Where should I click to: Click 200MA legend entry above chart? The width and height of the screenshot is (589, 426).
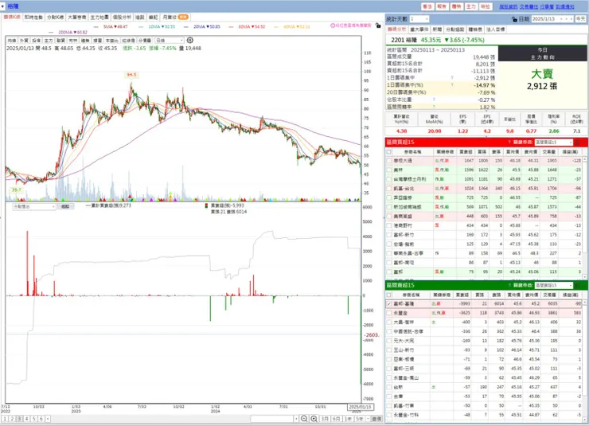click(x=72, y=33)
